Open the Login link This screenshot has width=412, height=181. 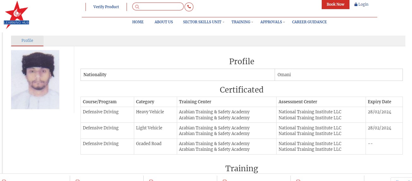363,4
